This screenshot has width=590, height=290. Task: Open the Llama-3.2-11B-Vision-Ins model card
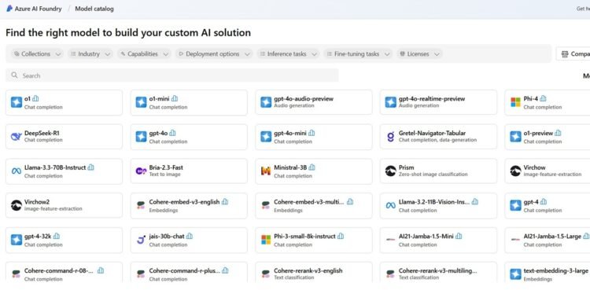[438, 205]
